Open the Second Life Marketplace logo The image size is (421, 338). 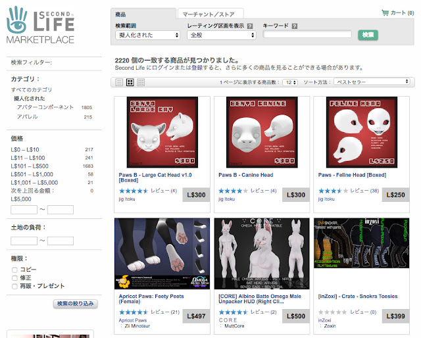pyautogui.click(x=41, y=25)
